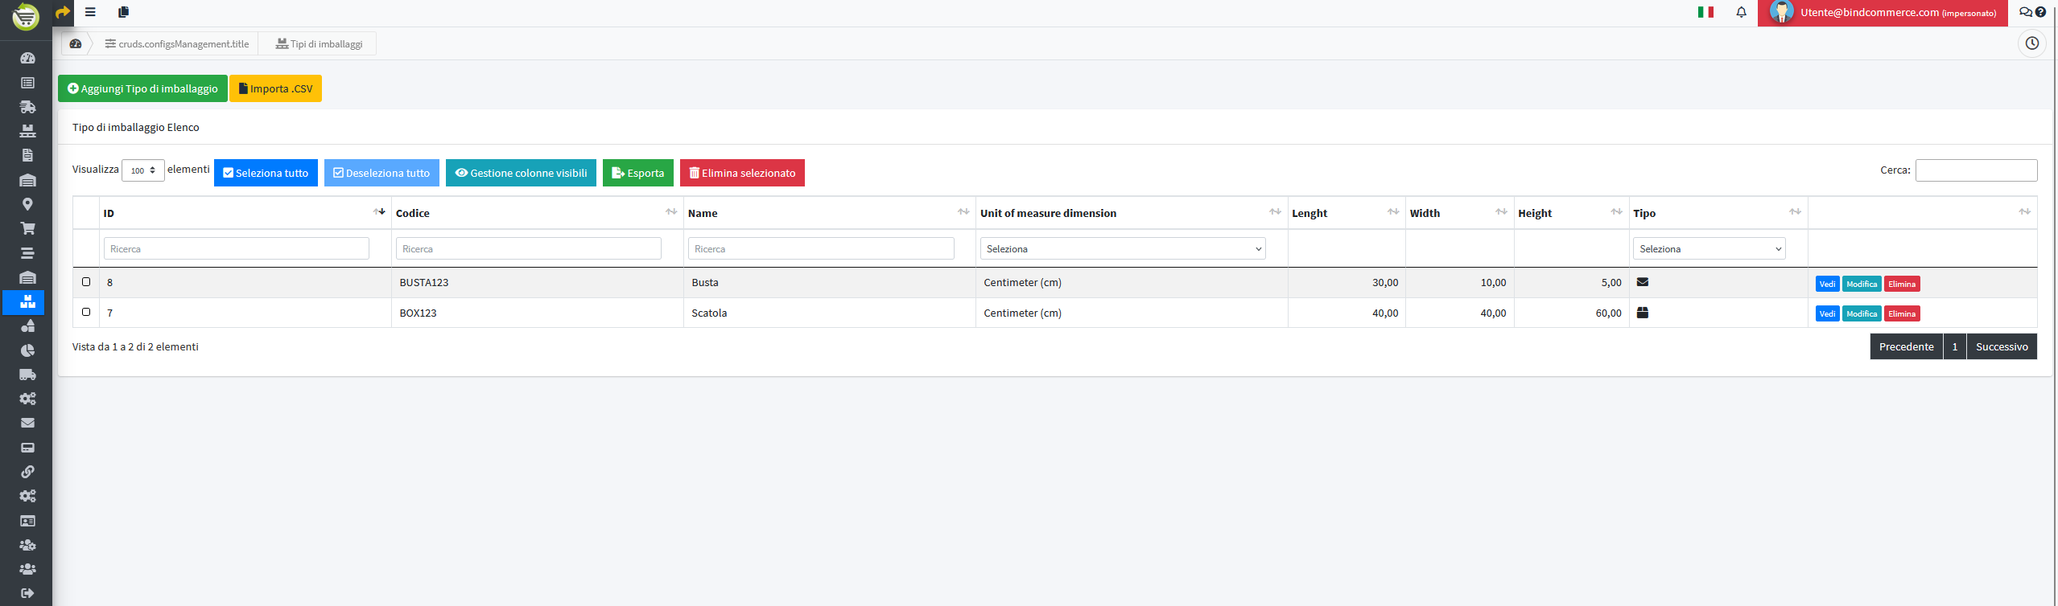Click the dashboard breadcrumb home icon
2058x606 pixels.
76,44
